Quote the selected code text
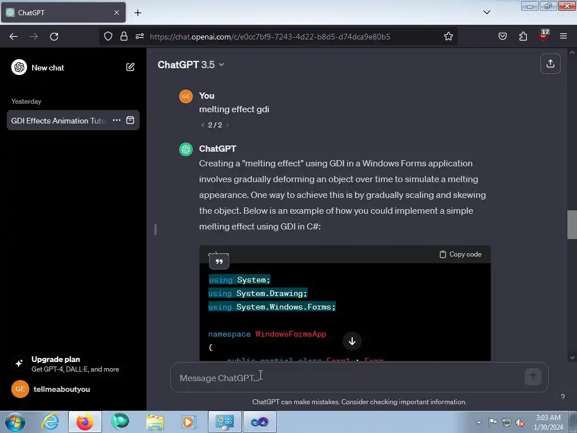 219,262
